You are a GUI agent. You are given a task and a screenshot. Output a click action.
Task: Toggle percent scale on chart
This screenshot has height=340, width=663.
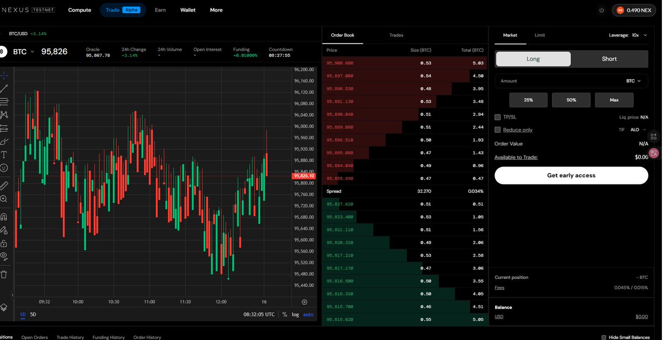(x=285, y=315)
